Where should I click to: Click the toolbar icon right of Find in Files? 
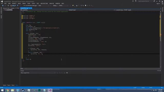77,6
